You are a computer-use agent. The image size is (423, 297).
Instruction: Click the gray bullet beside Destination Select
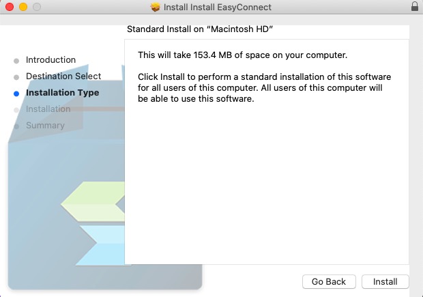tap(16, 77)
